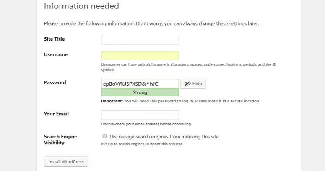Click the Username field label
325x171 pixels.
[56, 55]
